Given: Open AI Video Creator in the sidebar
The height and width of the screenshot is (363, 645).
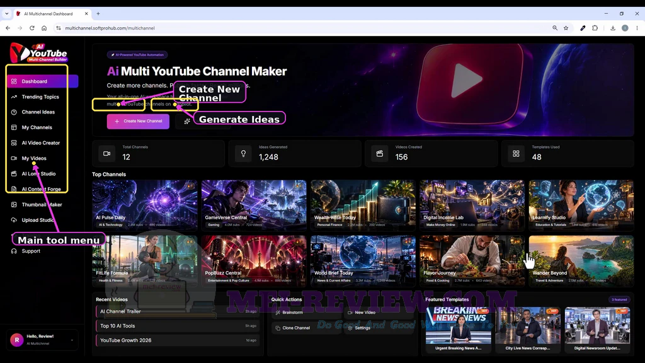Looking at the screenshot, I should [40, 143].
